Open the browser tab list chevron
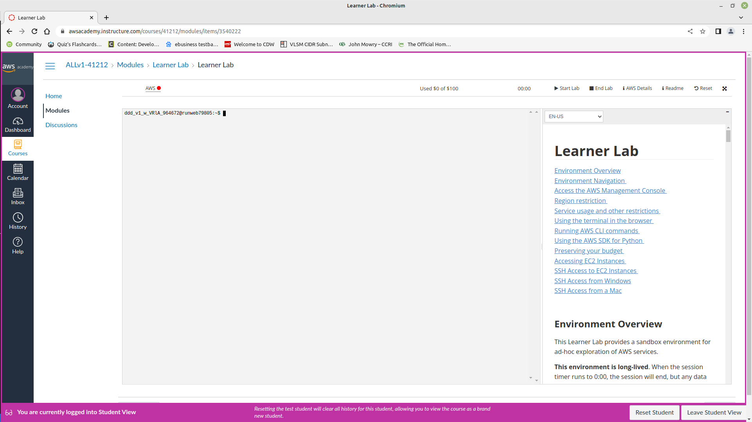Viewport: 752px width, 422px height. 741,18
